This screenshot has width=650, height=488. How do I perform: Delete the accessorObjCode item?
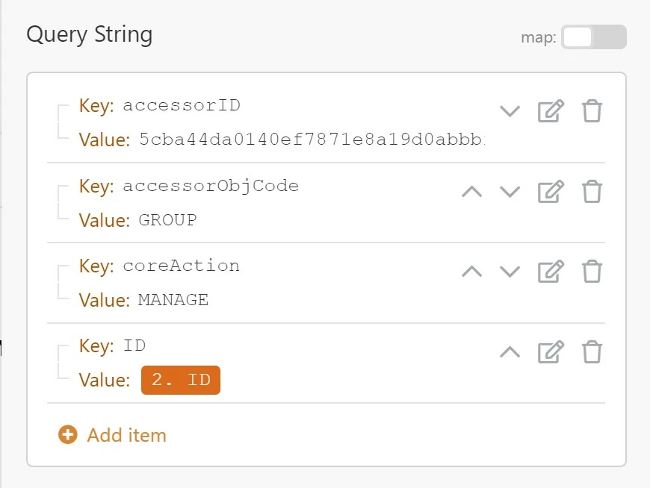click(x=592, y=192)
